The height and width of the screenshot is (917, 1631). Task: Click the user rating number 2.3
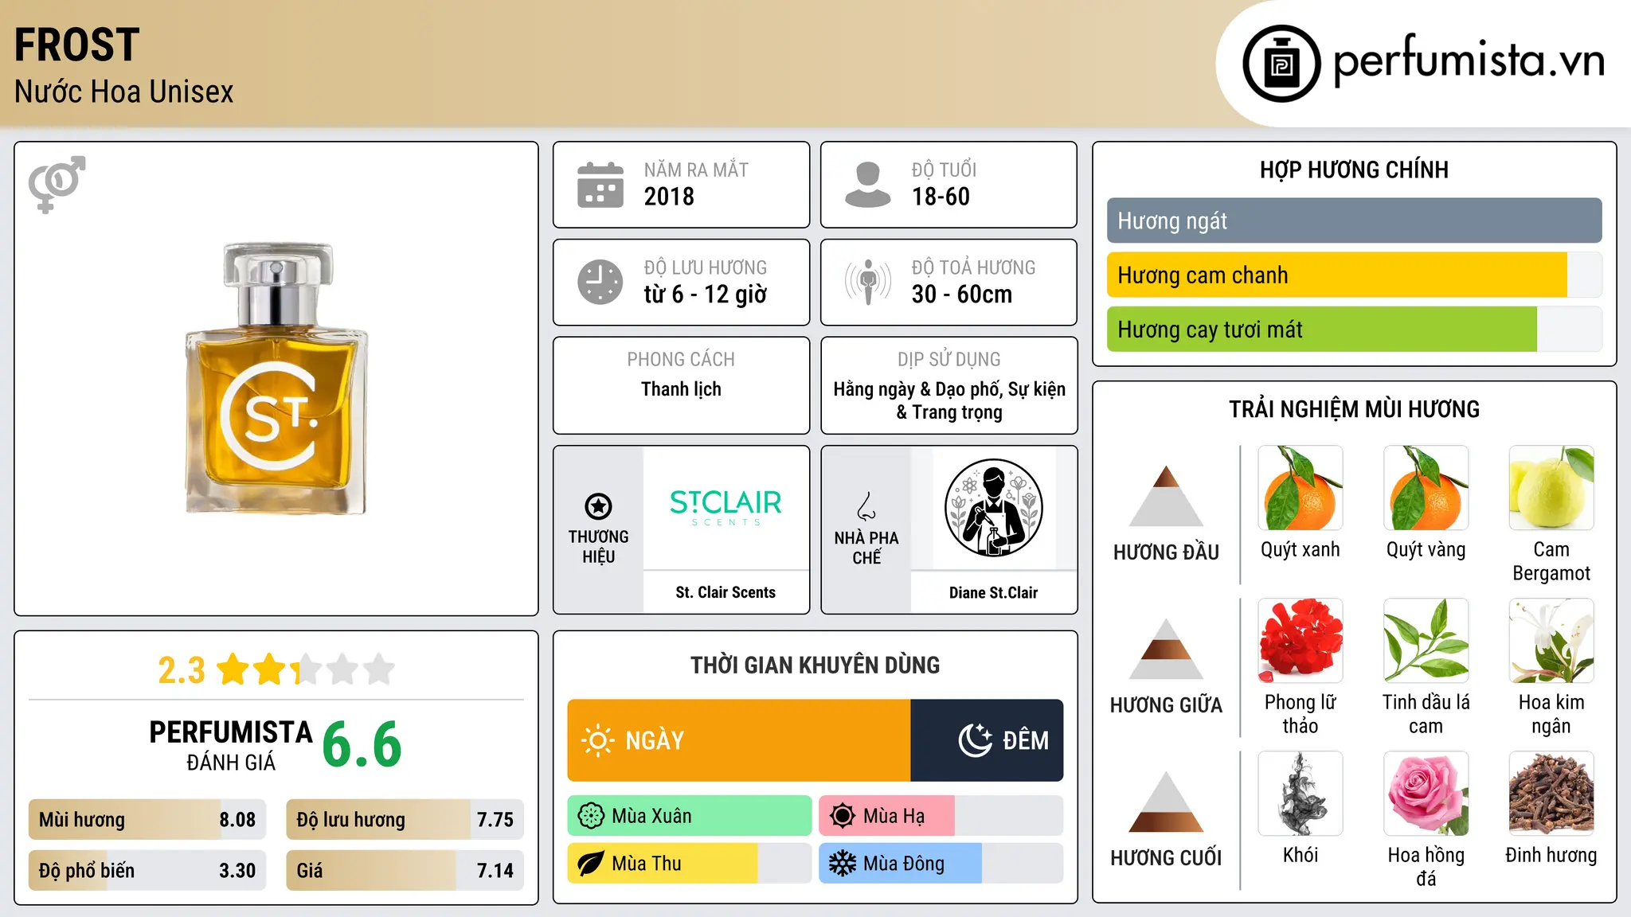182,670
